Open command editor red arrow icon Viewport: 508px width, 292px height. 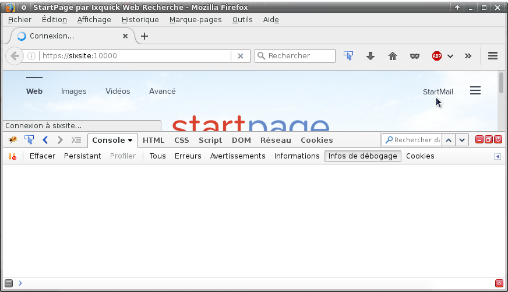click(x=499, y=283)
